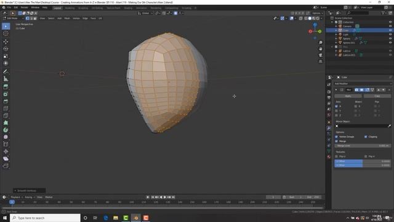Switch to the Layout workspace tab
Image resolution: width=394 pixels, height=222 pixels.
(57, 8)
